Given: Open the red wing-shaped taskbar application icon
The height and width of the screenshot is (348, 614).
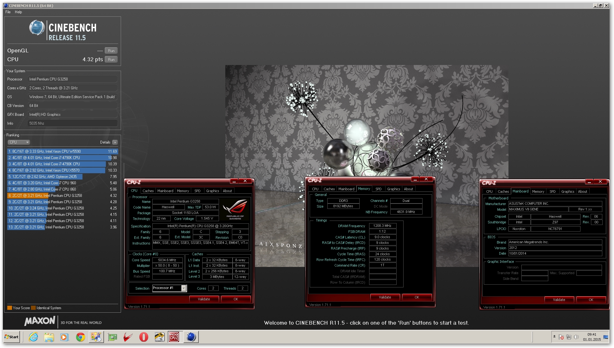Looking at the screenshot, I should [128, 337].
